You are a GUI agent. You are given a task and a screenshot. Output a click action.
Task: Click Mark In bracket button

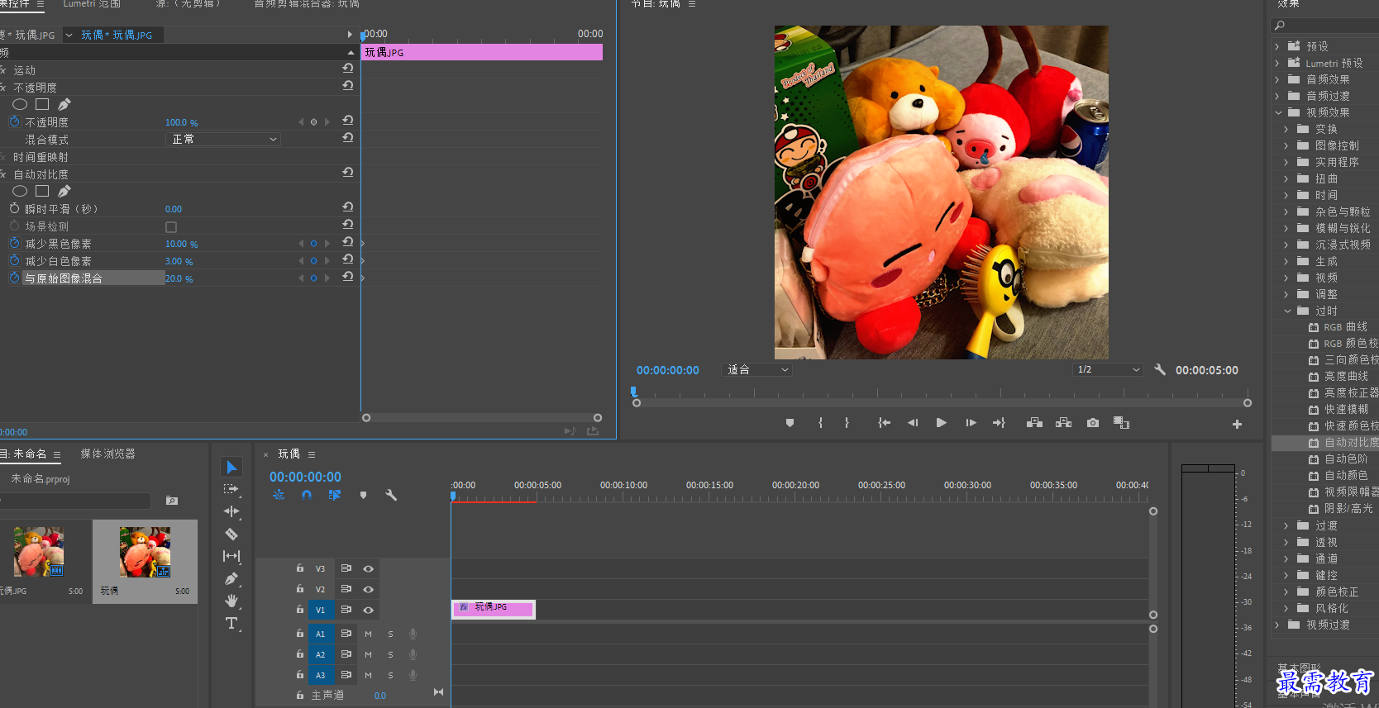820,423
